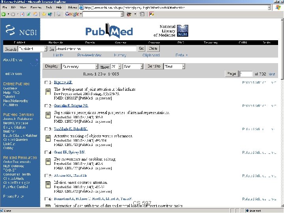Open the Edit menu

(x=13, y=7)
